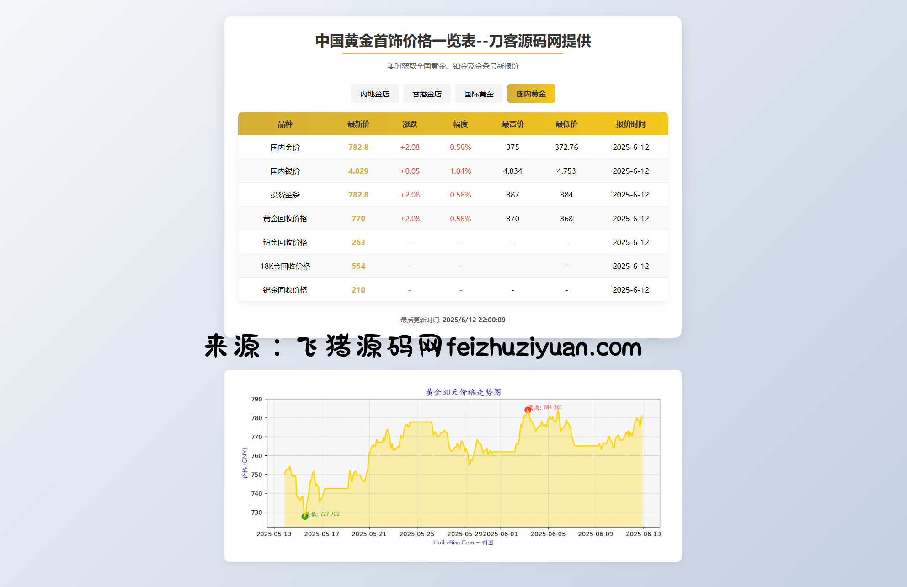Click the HuiLvBiao.Com chart credit
The height and width of the screenshot is (587, 907).
pos(463,543)
